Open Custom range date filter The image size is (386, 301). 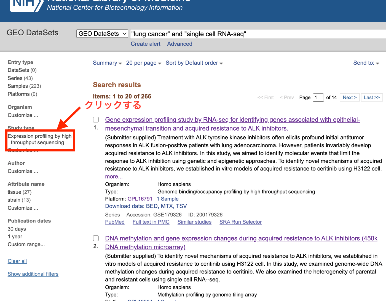point(26,244)
